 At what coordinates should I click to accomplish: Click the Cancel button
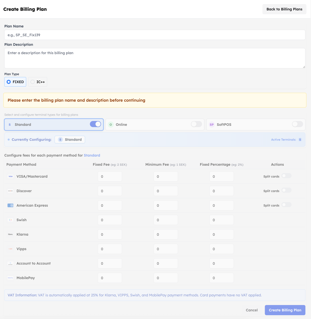click(251, 310)
